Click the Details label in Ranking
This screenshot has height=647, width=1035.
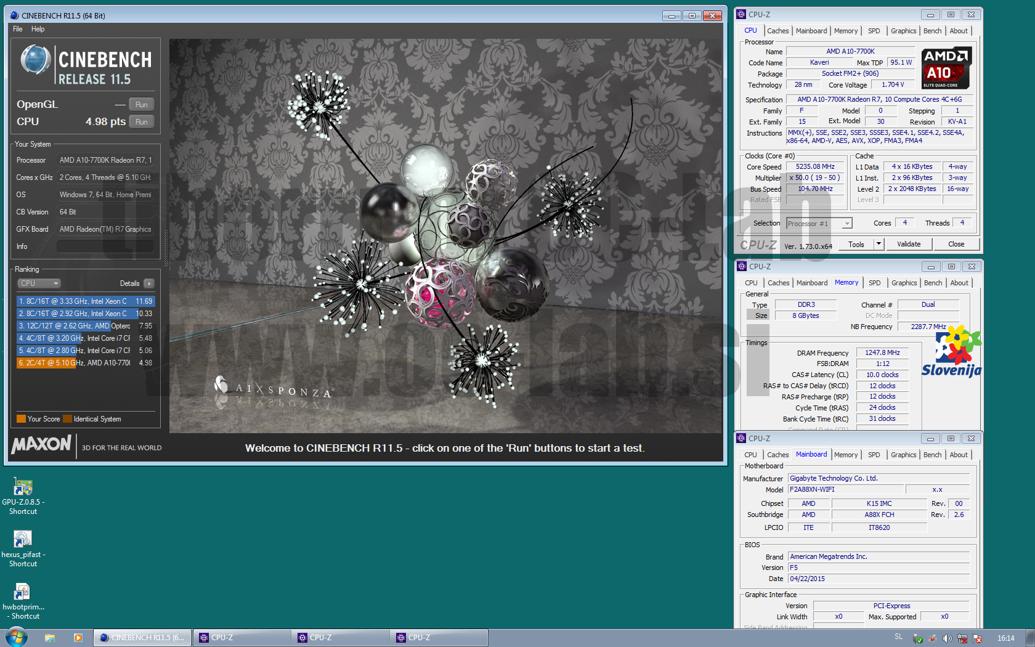(129, 283)
